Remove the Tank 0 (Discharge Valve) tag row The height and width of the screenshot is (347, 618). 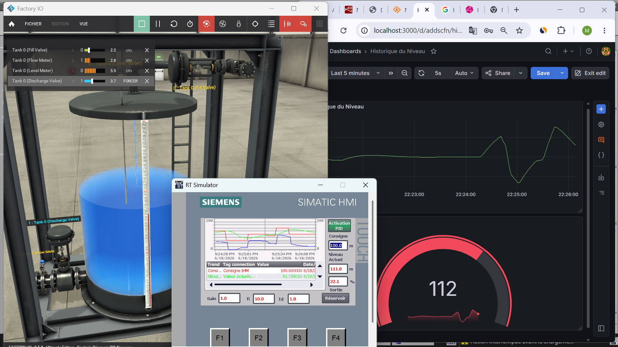147,81
